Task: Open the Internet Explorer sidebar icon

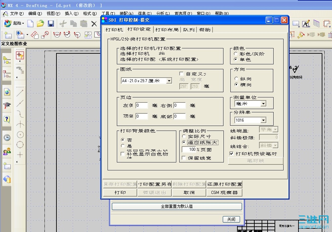Action: [7, 92]
